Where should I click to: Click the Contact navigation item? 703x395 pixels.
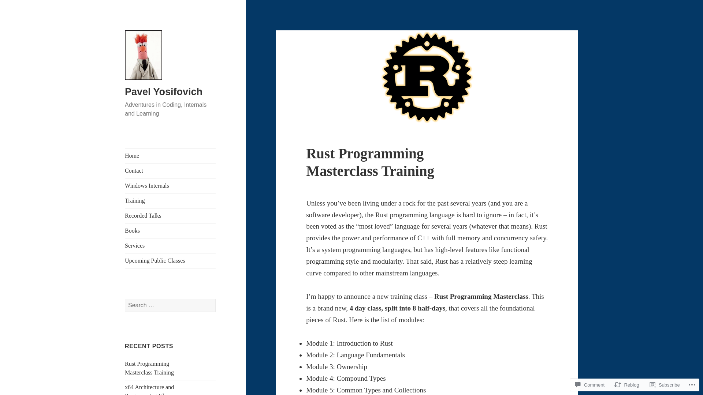point(134,171)
